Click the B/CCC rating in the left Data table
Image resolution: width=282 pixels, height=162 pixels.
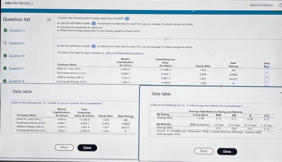pos(126,127)
